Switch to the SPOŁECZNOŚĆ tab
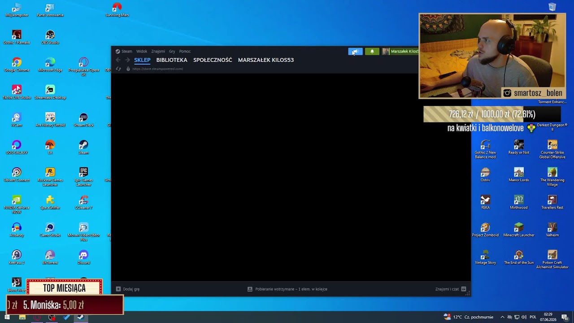The width and height of the screenshot is (574, 323). [213, 60]
